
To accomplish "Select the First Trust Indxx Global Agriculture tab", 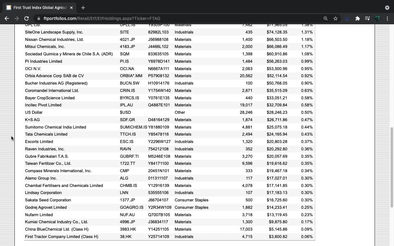I will (x=40, y=7).
